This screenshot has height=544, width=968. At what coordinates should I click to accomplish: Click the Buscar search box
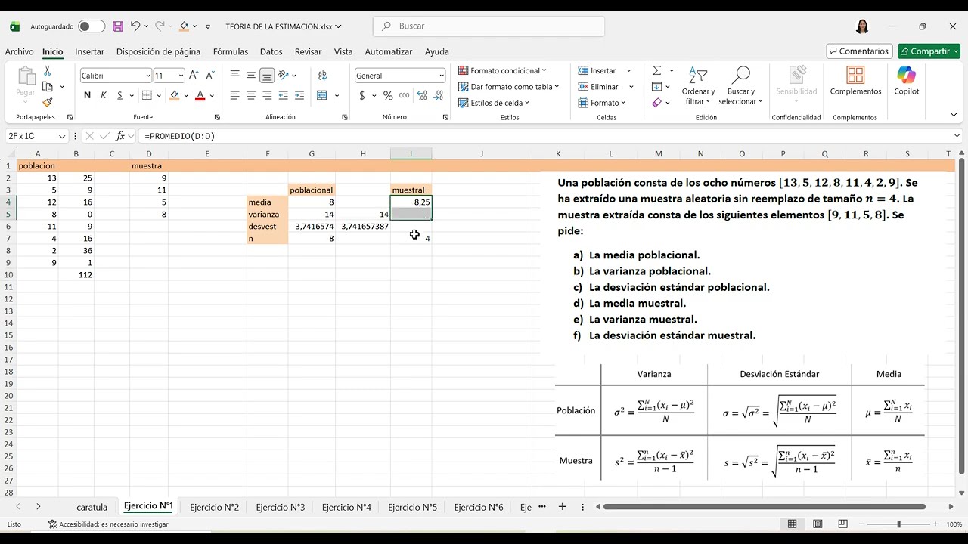coord(489,26)
